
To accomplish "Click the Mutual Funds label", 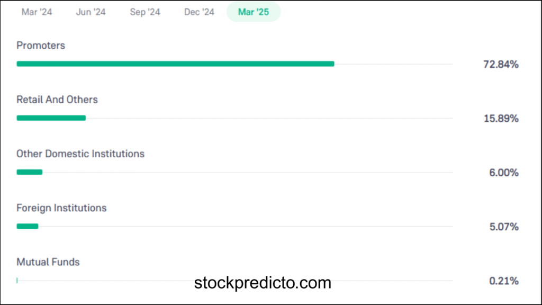I will (x=48, y=262).
